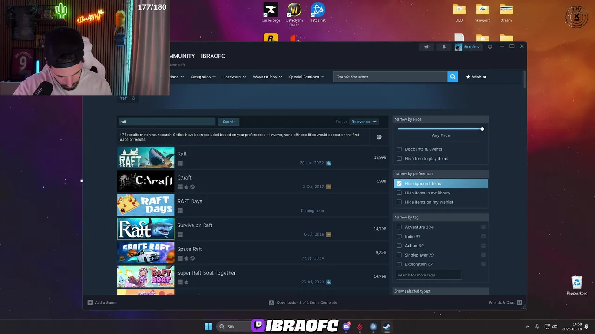The width and height of the screenshot is (595, 334).
Task: Open the OLD desktop folder
Action: tap(459, 13)
